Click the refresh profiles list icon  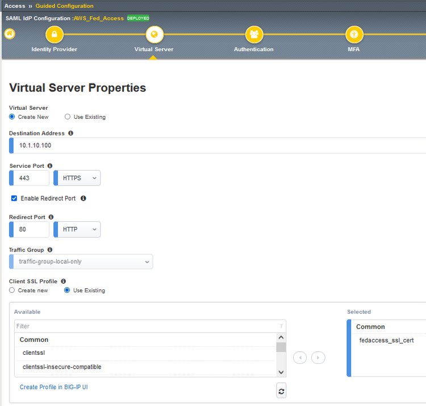pos(281,391)
